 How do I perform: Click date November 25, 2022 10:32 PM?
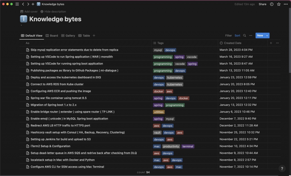(x=239, y=132)
